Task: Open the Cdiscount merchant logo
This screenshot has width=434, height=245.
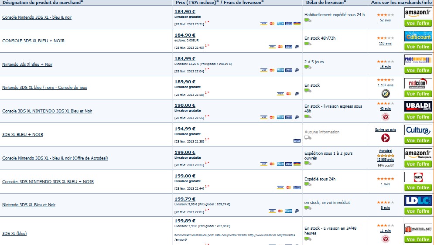Action: coord(418,37)
